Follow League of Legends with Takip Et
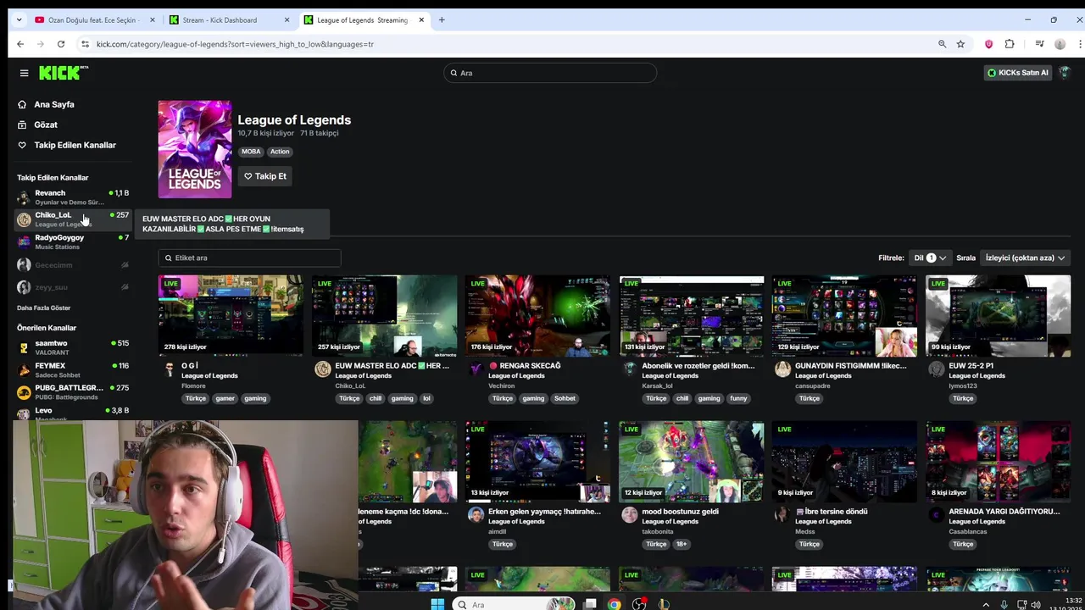Image resolution: width=1085 pixels, height=610 pixels. [265, 176]
